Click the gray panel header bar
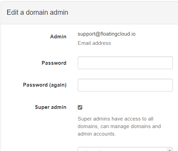The height and width of the screenshot is (151, 178). 89,13
